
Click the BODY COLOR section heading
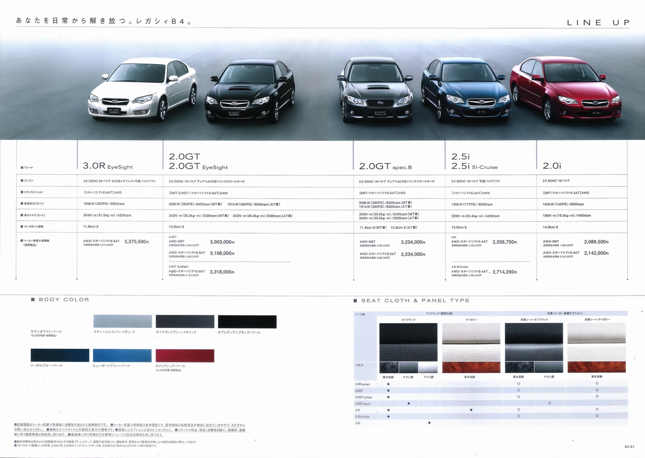[63, 300]
